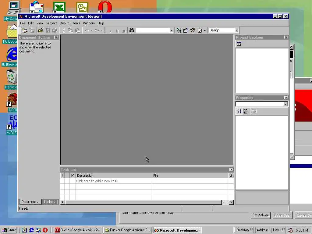The width and height of the screenshot is (312, 234).
Task: Click the Project Explorer view icon
Action: pos(239,44)
